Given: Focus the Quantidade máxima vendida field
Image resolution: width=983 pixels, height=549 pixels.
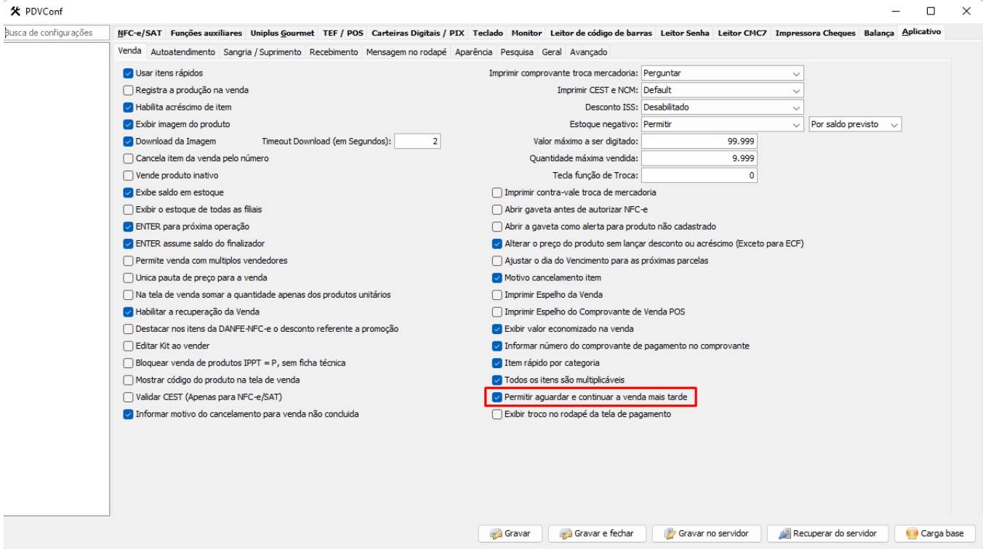Looking at the screenshot, I should pos(699,158).
